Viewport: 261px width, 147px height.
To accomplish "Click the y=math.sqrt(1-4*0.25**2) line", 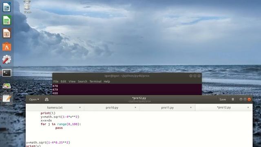I will coord(48,143).
